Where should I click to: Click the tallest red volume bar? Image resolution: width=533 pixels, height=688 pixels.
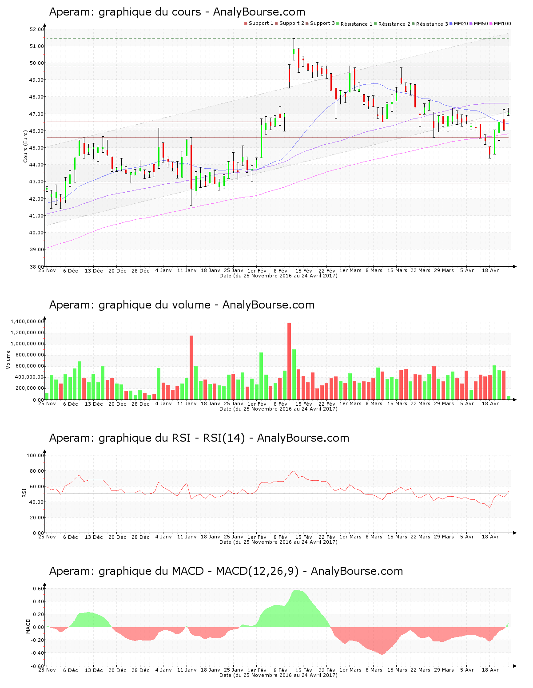289,361
